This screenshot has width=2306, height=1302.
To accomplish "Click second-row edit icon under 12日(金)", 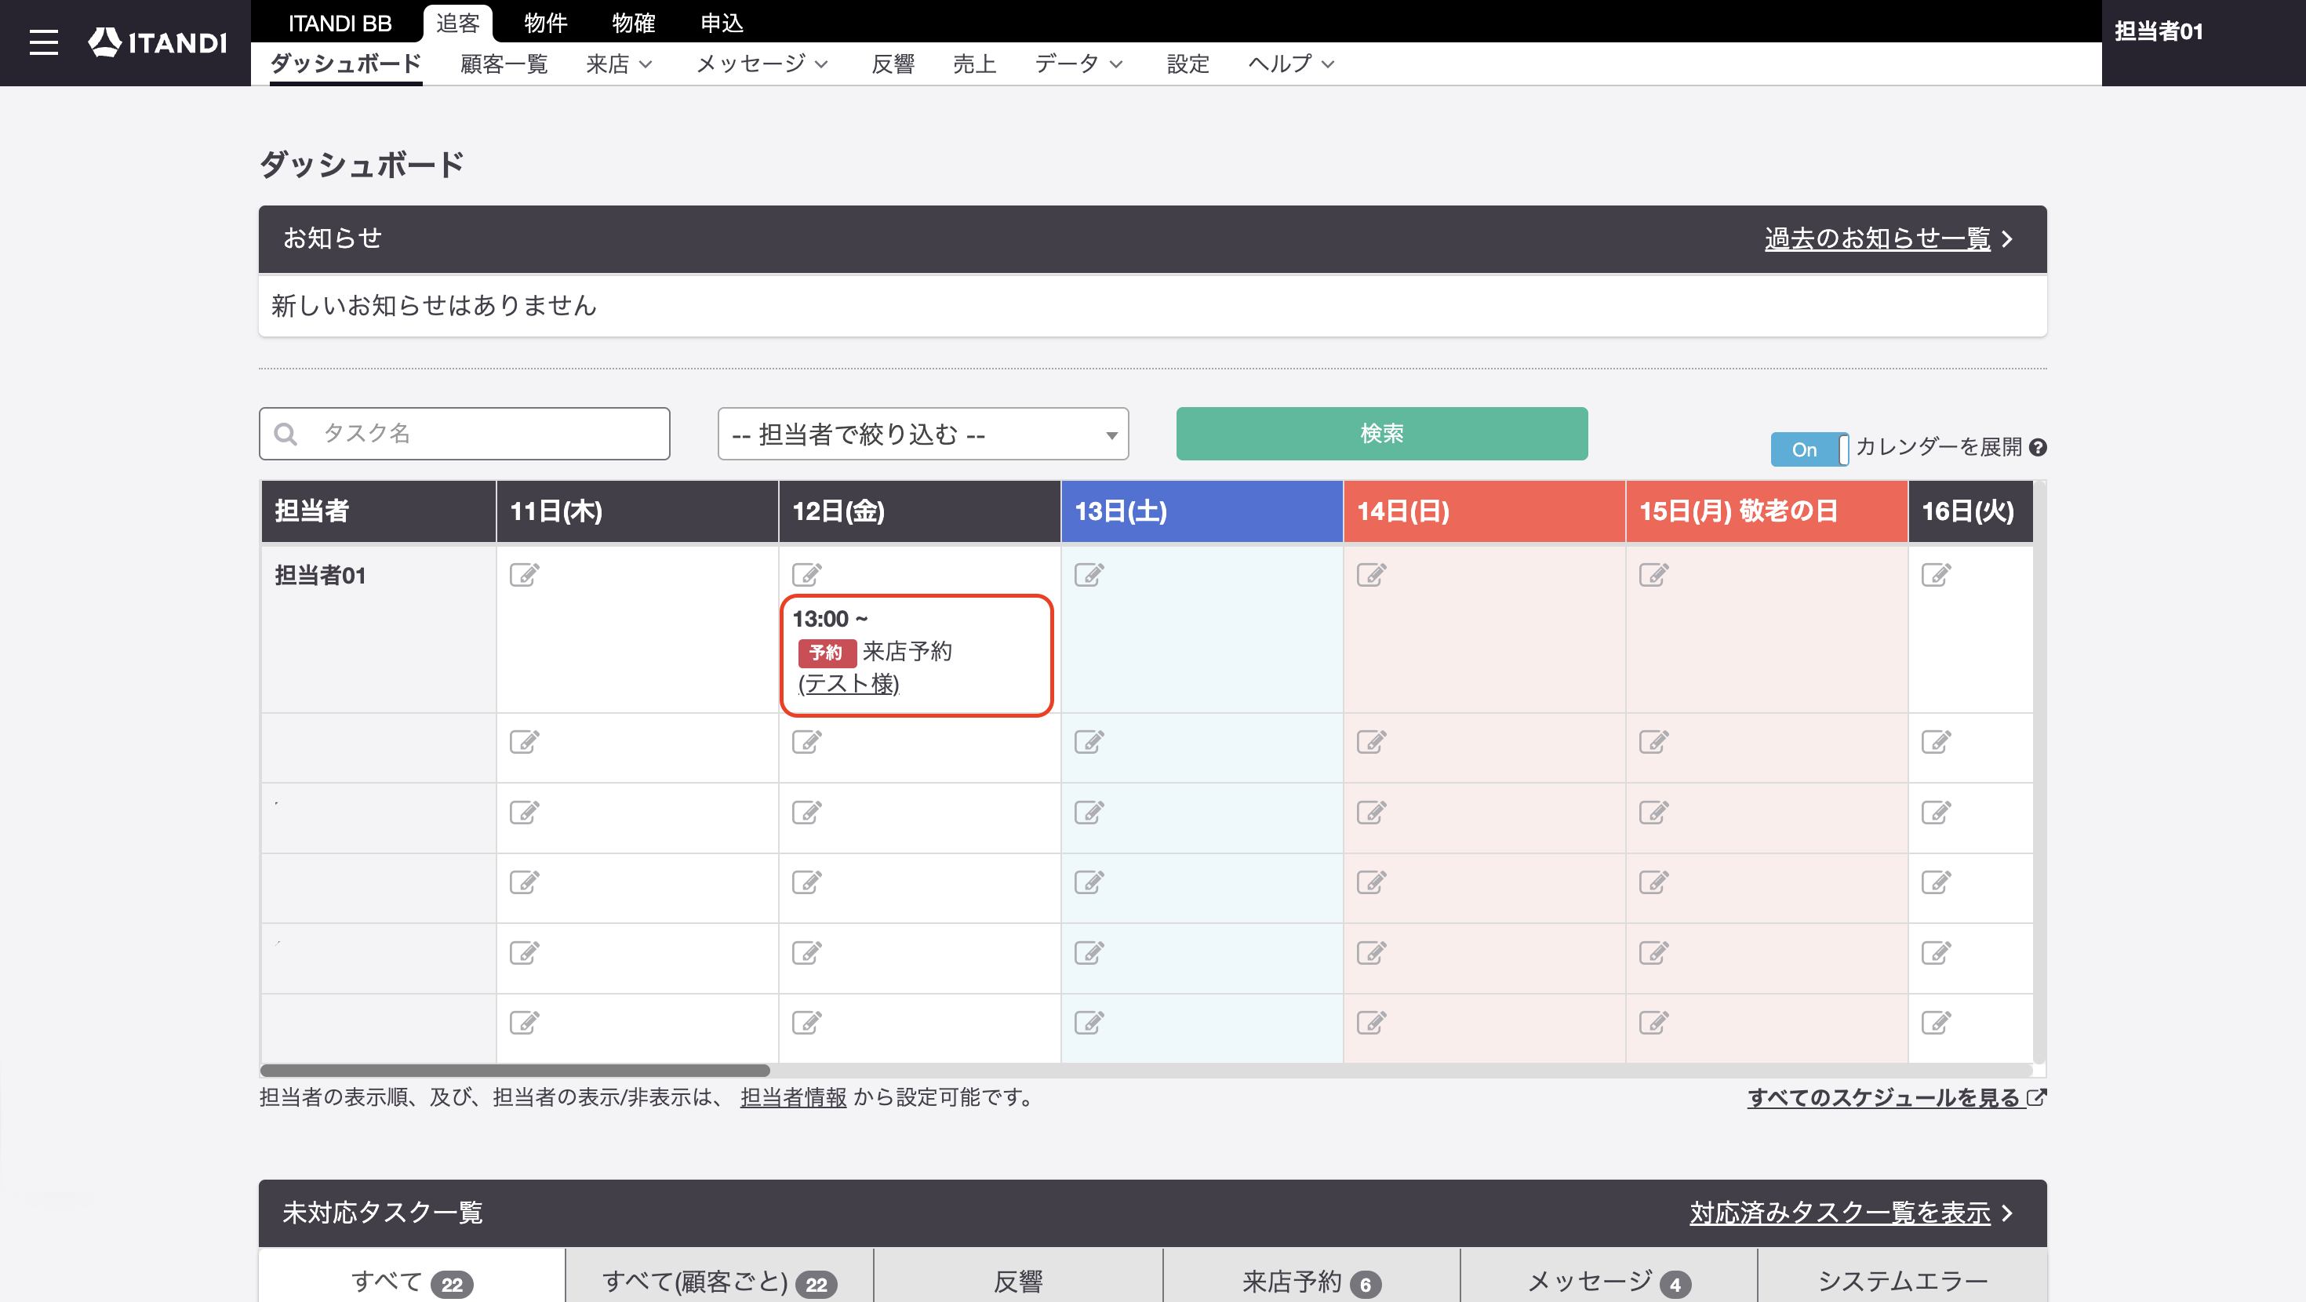I will 806,741.
